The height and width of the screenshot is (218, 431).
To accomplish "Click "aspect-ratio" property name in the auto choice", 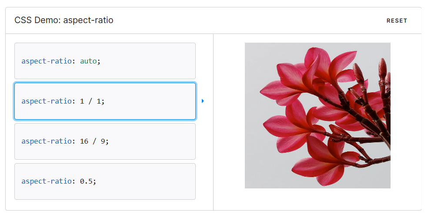I will click(46, 61).
